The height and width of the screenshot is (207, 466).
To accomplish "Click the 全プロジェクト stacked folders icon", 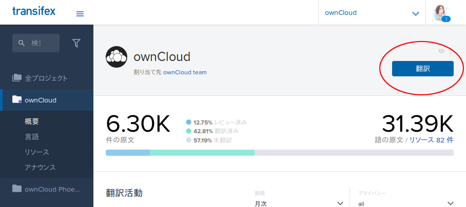I will click(16, 78).
